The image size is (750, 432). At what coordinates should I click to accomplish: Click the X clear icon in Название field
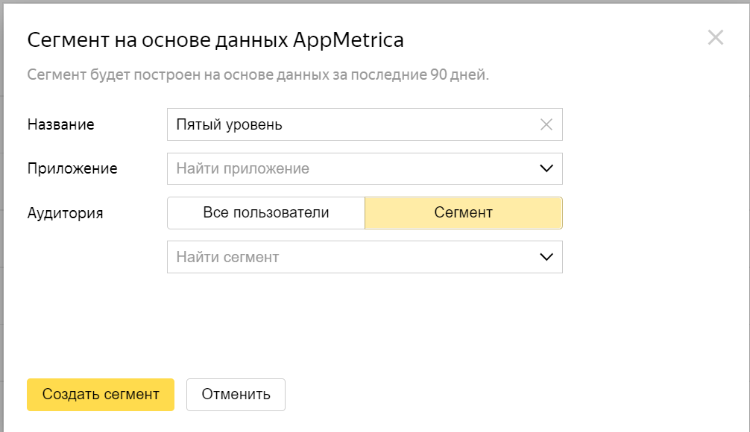pyautogui.click(x=548, y=124)
